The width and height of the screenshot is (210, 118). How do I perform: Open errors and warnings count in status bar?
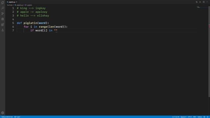click(17, 117)
